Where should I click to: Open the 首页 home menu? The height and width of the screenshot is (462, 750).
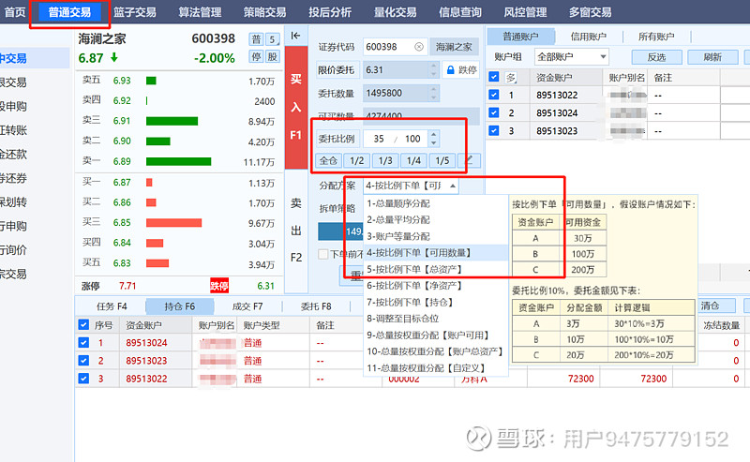[x=14, y=12]
